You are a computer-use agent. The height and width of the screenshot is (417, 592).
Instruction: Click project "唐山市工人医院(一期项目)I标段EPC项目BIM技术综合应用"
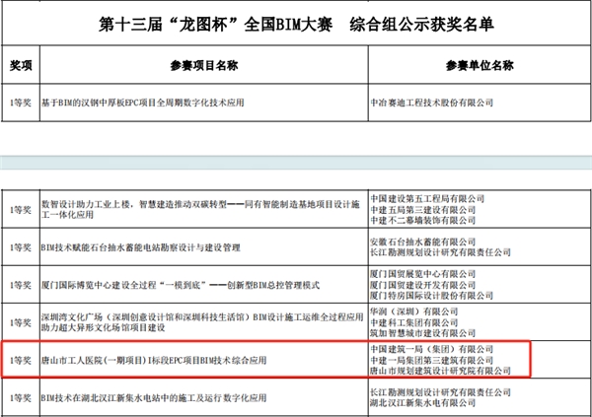(154, 361)
